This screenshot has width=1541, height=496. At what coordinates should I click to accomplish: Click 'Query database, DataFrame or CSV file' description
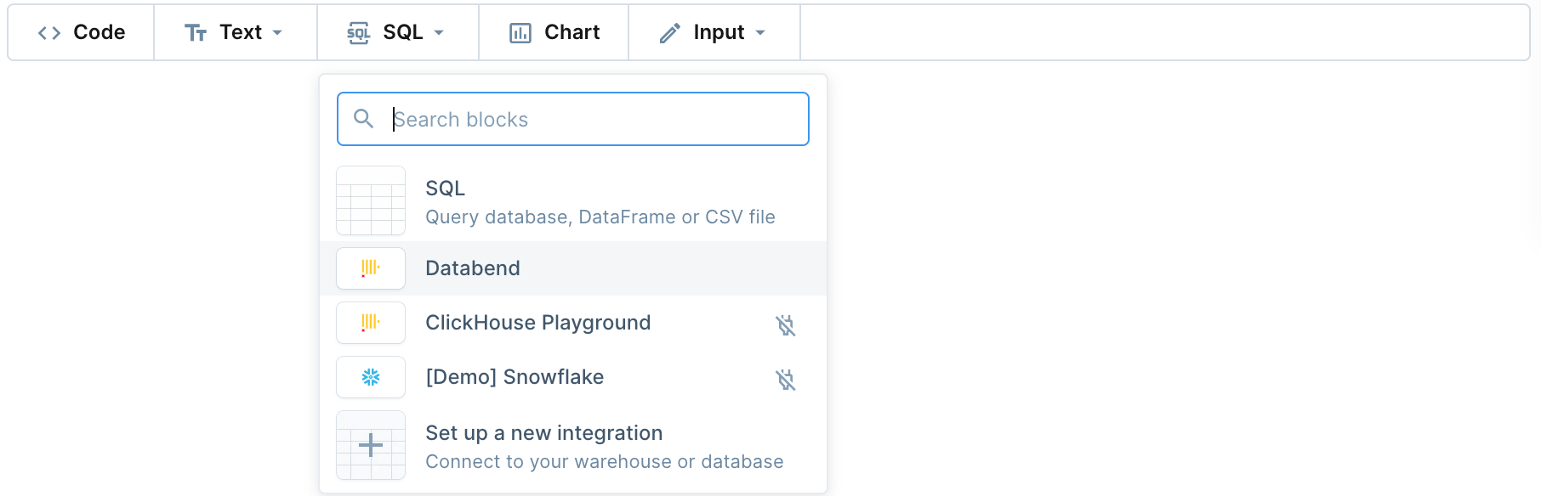600,217
